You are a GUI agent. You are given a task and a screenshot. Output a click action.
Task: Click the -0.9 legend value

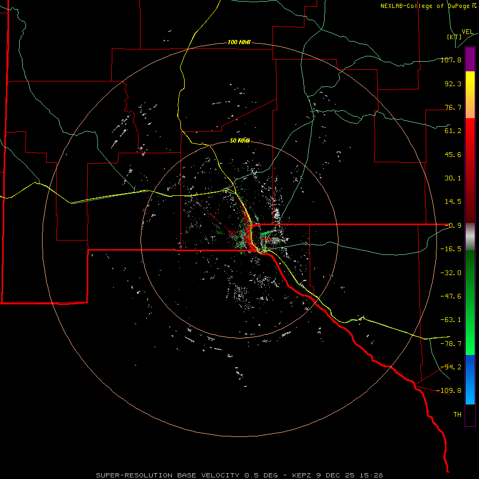(x=453, y=226)
